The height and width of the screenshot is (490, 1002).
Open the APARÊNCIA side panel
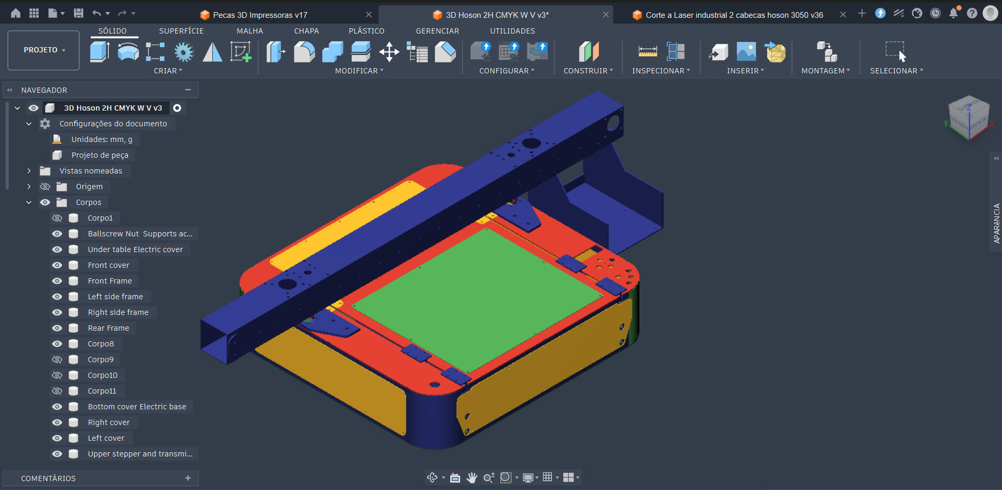[996, 223]
